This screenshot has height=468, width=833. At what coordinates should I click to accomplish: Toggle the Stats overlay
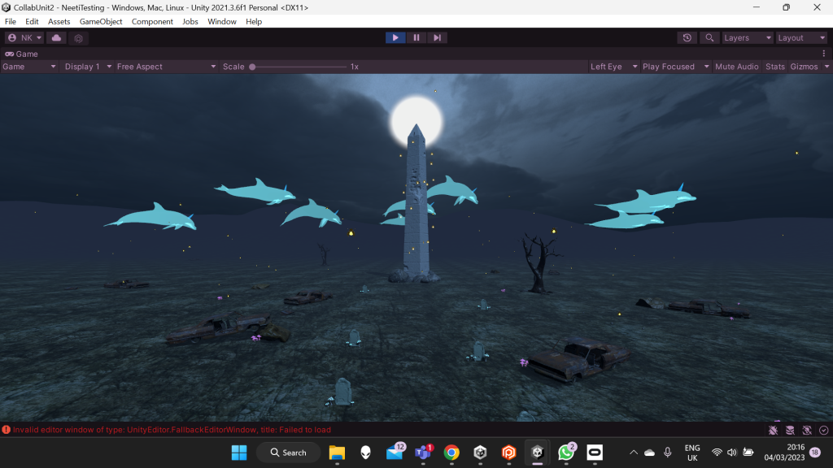[774, 67]
